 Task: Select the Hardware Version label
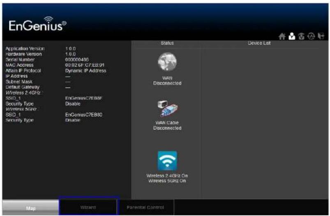23,54
